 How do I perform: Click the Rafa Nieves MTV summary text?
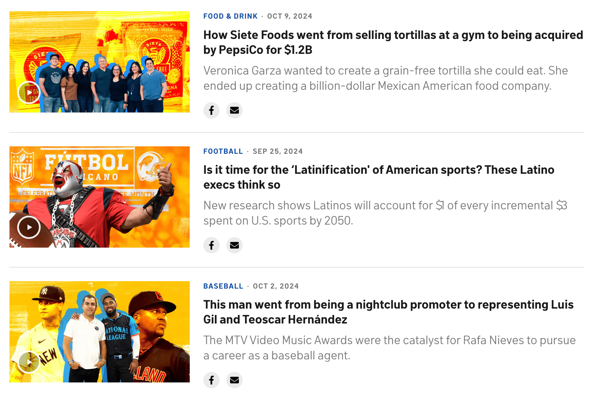(390, 348)
